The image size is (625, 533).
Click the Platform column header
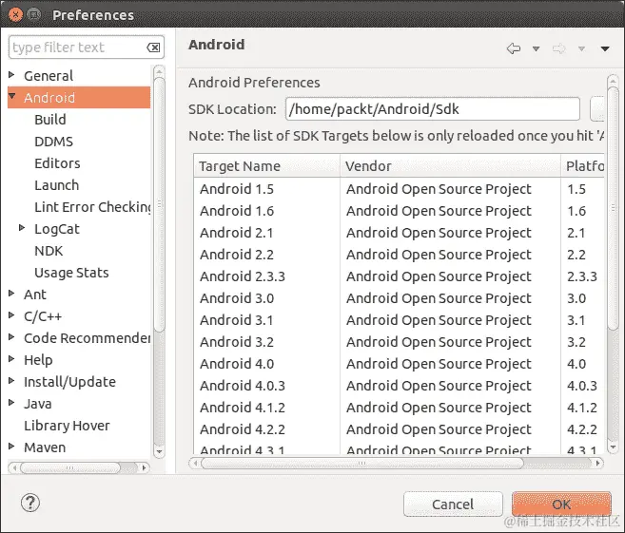[x=583, y=166]
